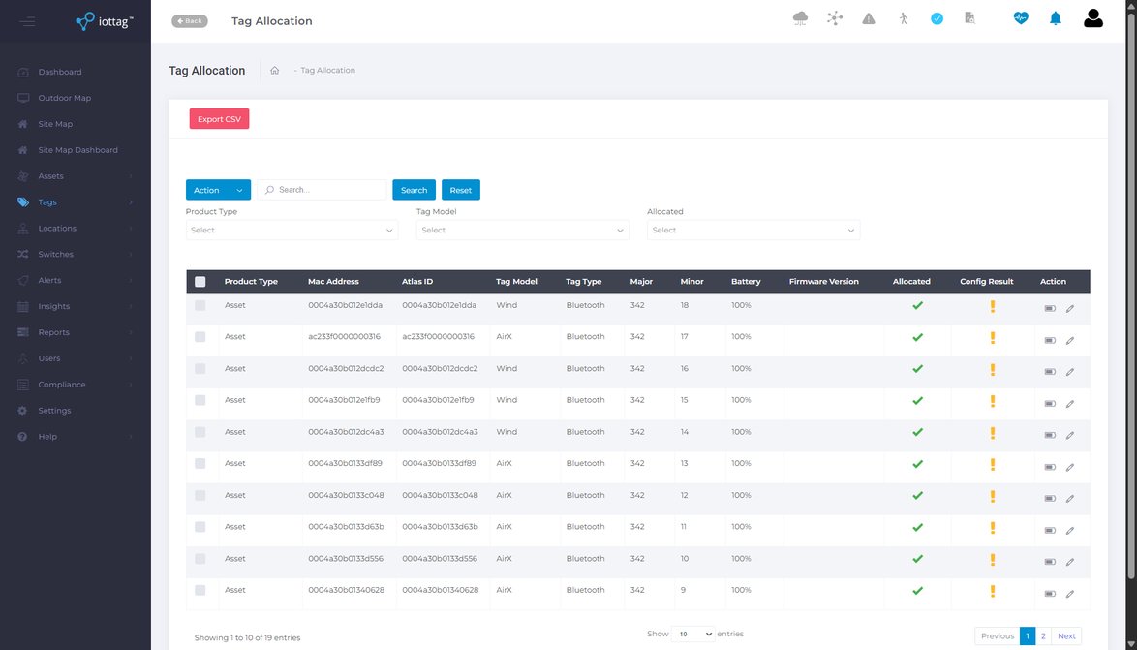Sort the table by Mac Address header

(x=333, y=282)
